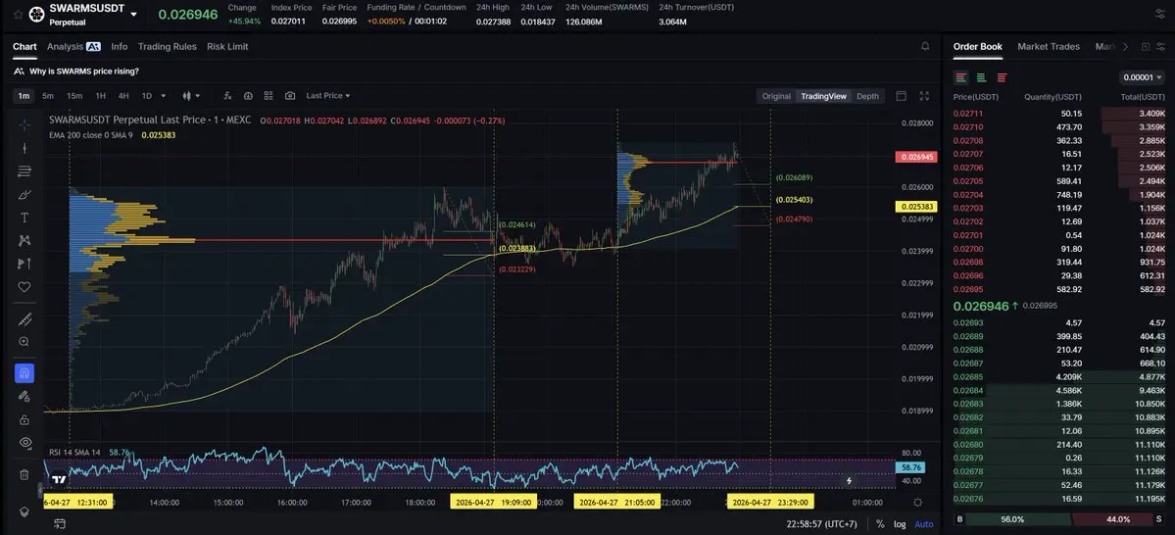
Task: Open candlestick chart type dropdown
Action: [x=192, y=96]
